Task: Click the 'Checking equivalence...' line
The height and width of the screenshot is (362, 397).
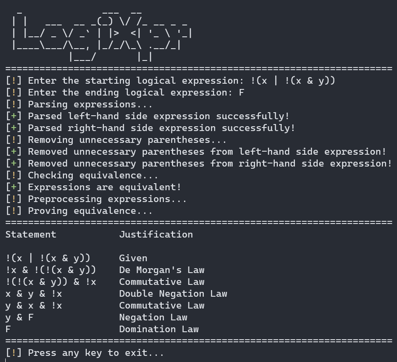Action: (x=82, y=175)
